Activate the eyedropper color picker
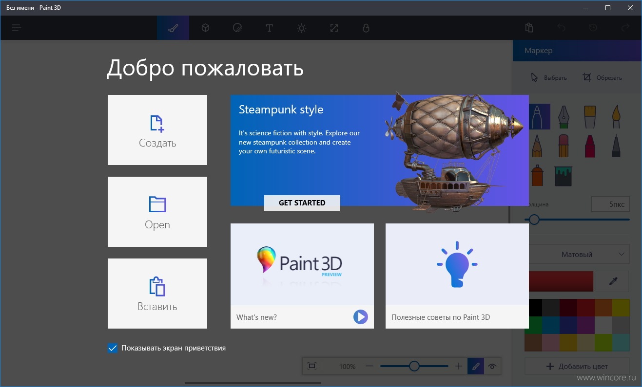642x387 pixels. pos(613,281)
